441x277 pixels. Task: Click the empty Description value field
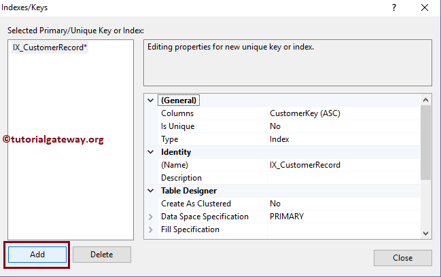pyautogui.click(x=340, y=178)
